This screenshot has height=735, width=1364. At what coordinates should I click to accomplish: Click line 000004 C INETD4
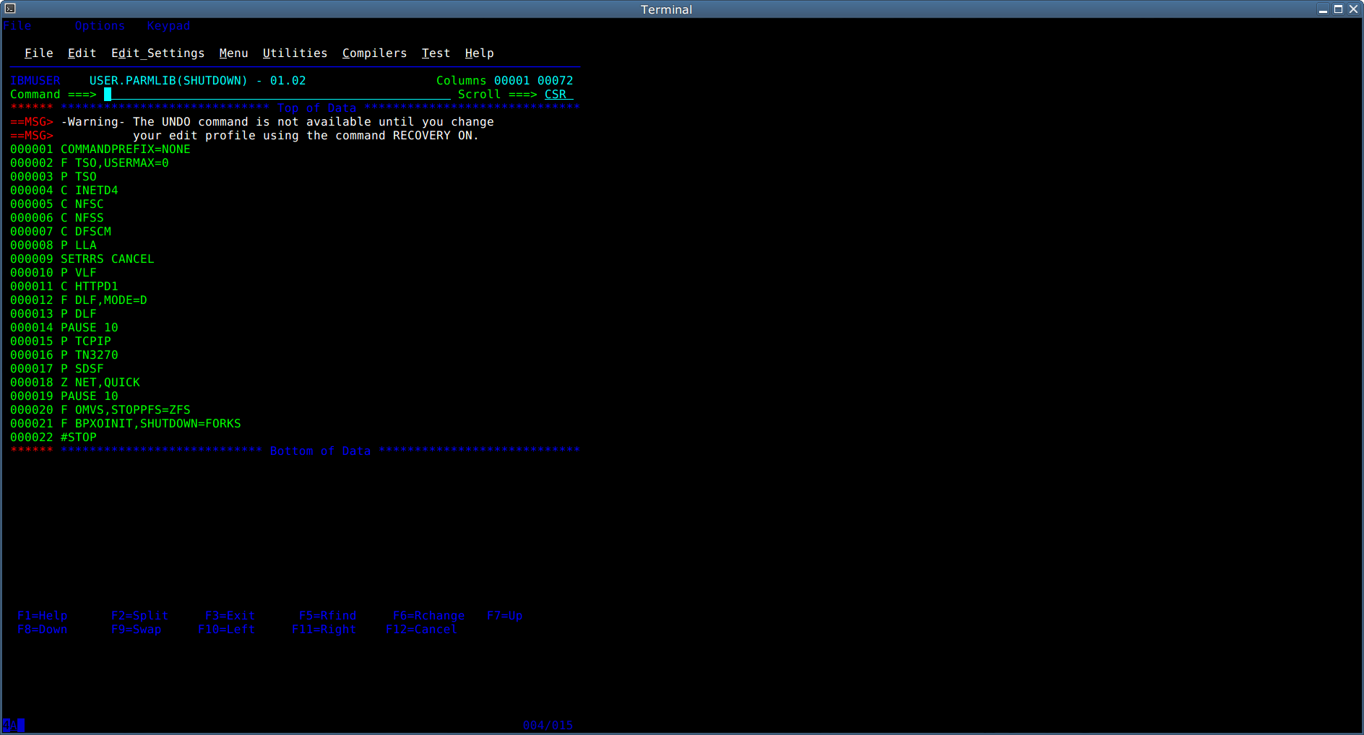[64, 191]
